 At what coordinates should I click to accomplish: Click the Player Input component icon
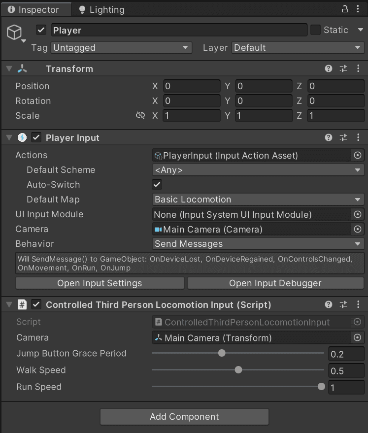22,137
